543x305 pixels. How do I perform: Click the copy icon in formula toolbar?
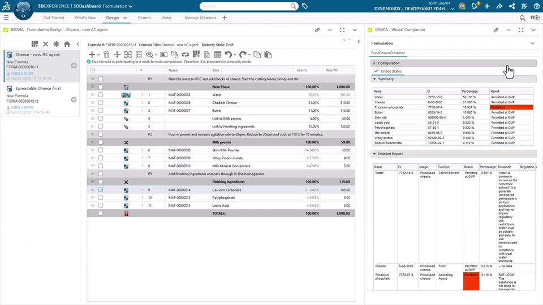click(257, 55)
